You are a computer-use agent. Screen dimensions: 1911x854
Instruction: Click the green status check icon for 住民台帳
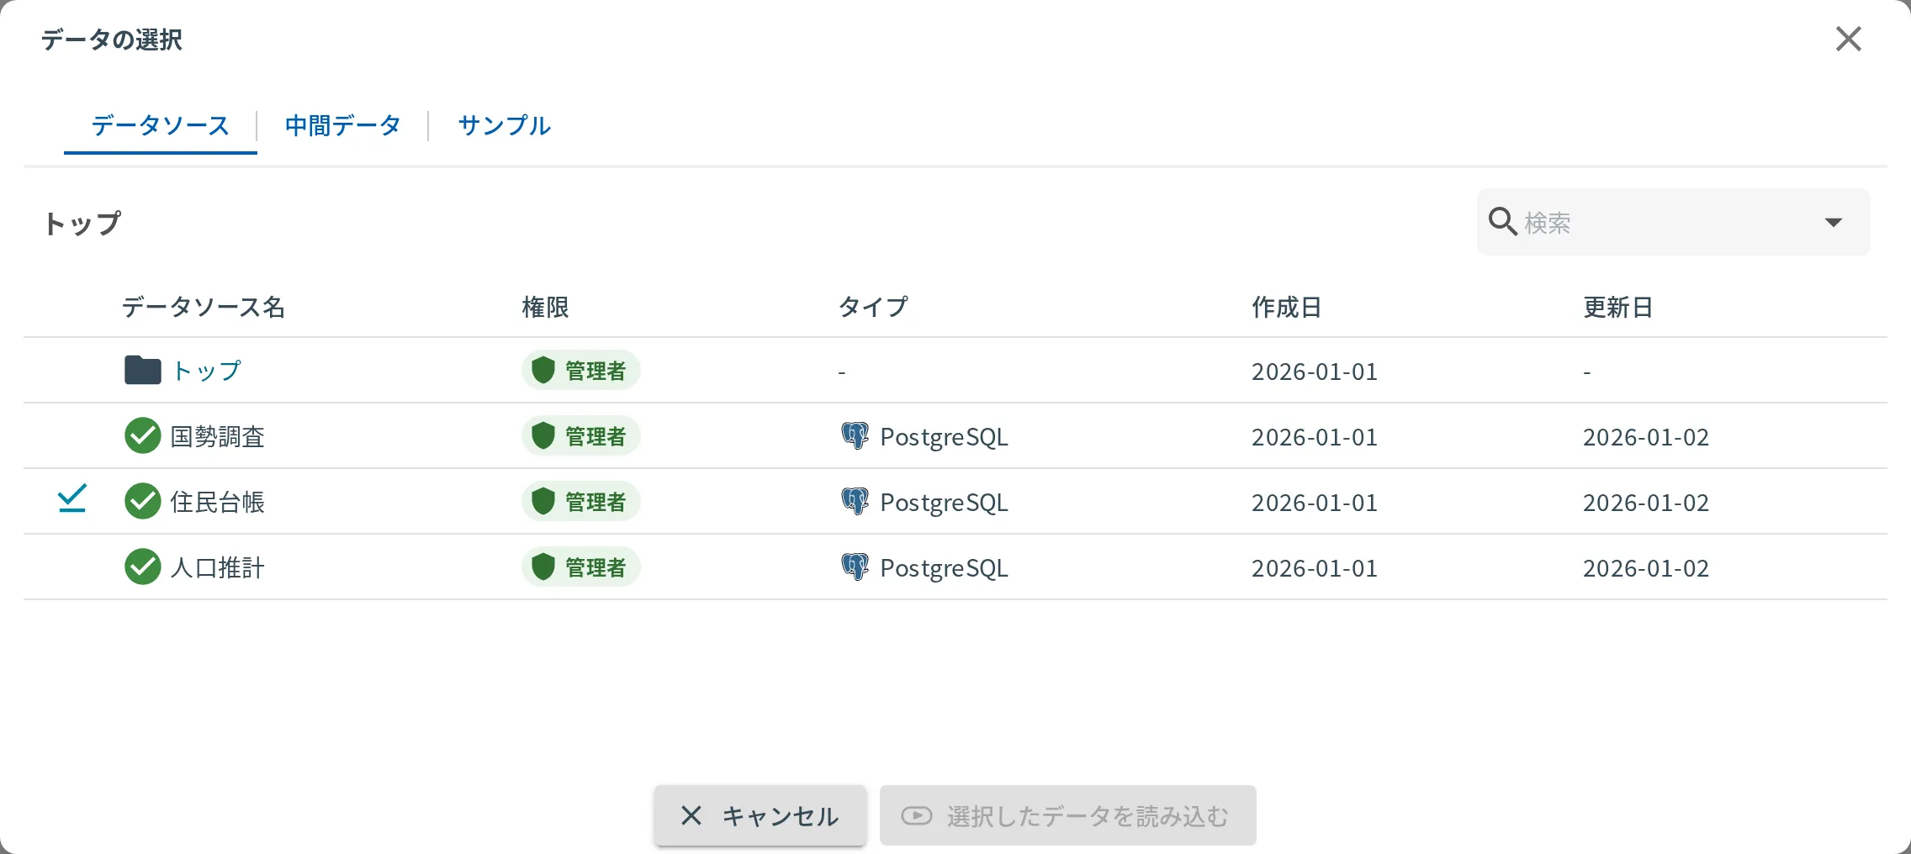[x=143, y=501]
